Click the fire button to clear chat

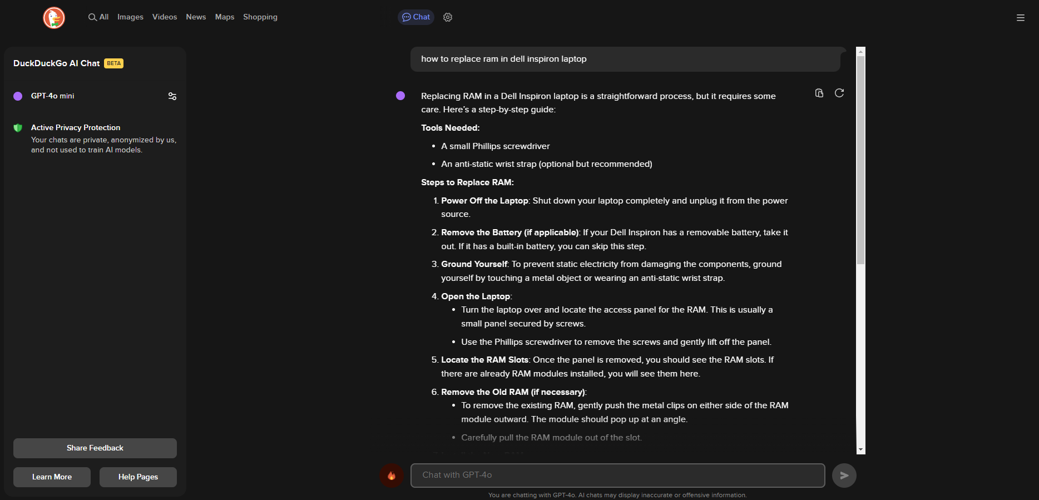point(392,476)
